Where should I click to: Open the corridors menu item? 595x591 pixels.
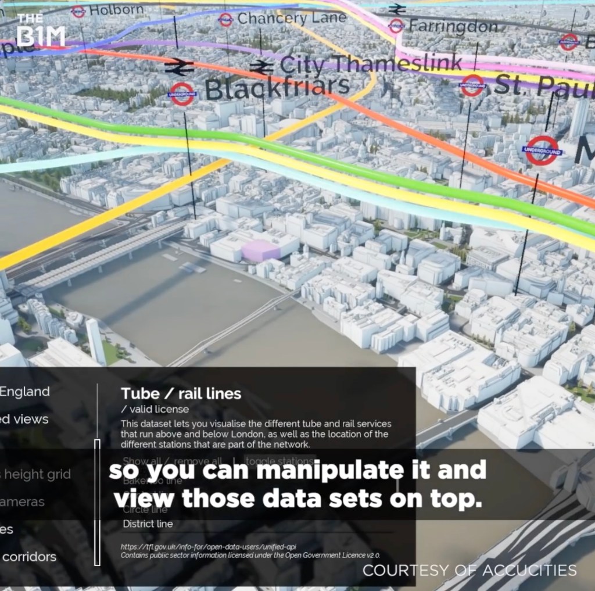pos(29,557)
